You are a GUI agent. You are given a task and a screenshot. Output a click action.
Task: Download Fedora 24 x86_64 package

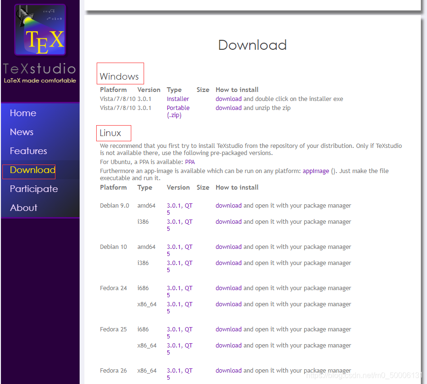(x=228, y=304)
